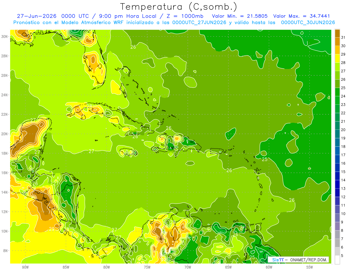Click the legend value 25
This screenshot has height=271, width=351.
[x=343, y=88]
